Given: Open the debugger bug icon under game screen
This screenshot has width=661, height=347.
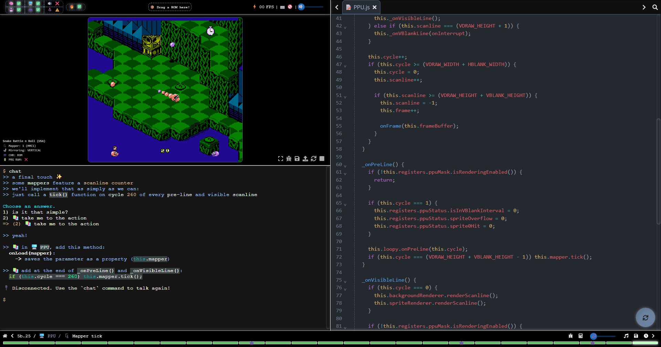Looking at the screenshot, I should point(289,159).
